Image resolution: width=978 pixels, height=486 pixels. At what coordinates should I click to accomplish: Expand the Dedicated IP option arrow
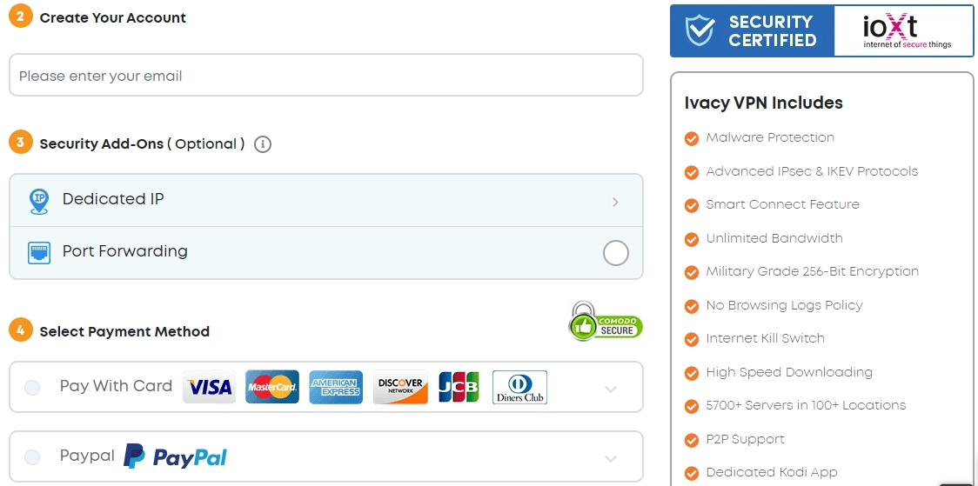pyautogui.click(x=615, y=202)
